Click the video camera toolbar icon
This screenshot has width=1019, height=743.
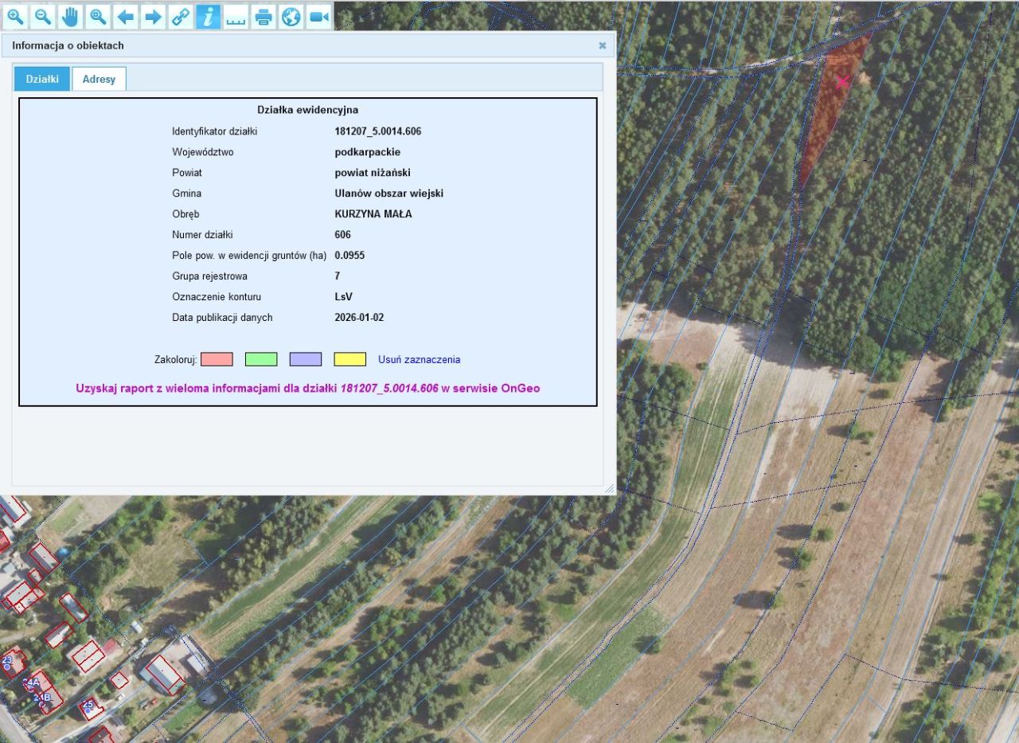(319, 16)
